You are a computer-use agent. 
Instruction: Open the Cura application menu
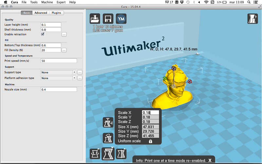[x=14, y=2]
